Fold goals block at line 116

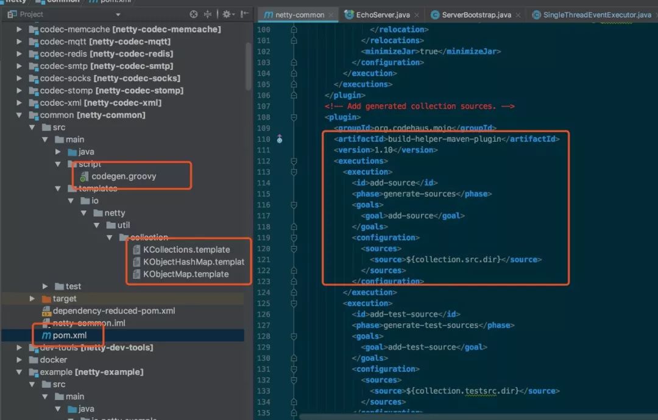pos(294,205)
